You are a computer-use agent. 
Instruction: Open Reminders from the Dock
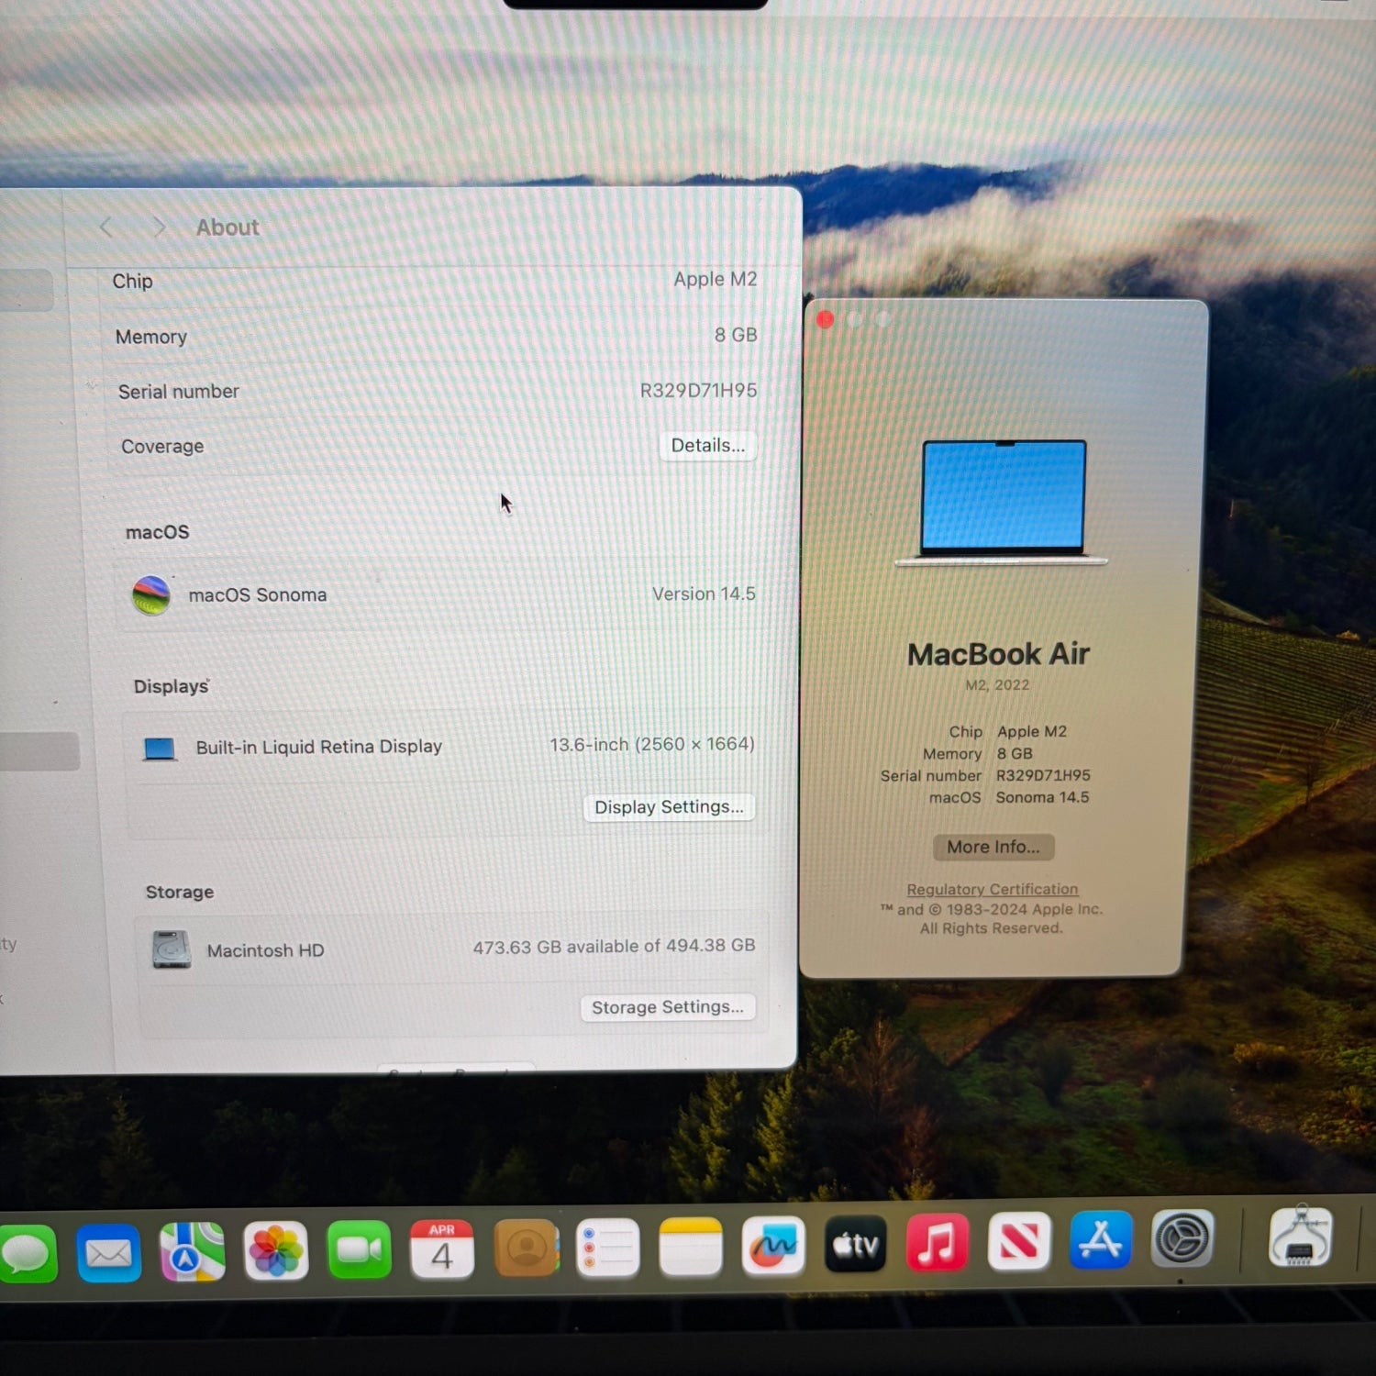tap(607, 1248)
